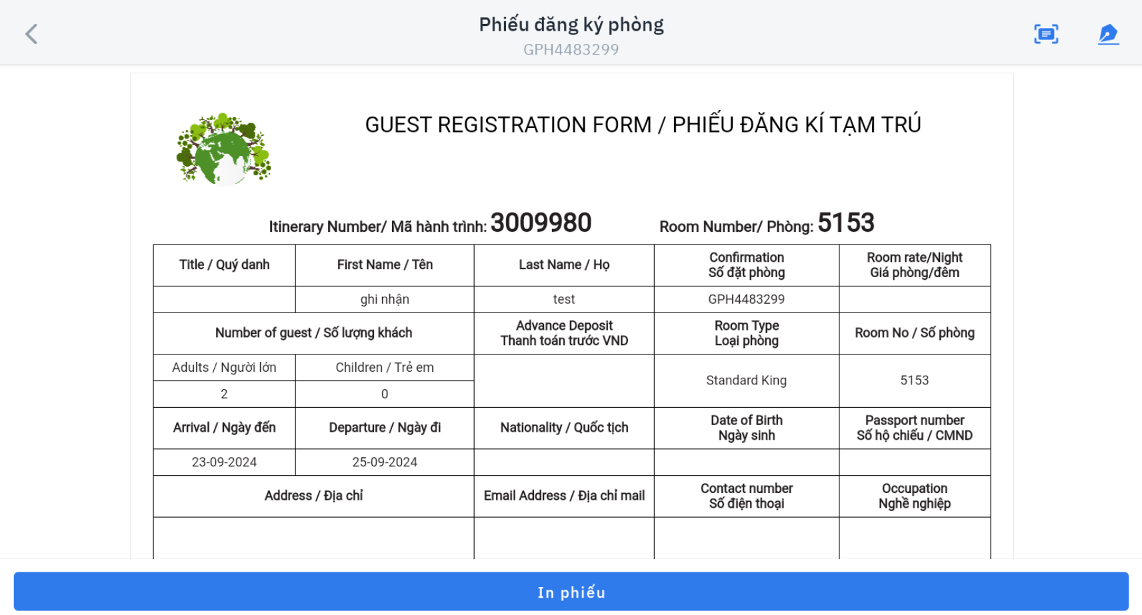Click the empty Date of Birth field
Viewport: 1142px width, 615px height.
[746, 462]
